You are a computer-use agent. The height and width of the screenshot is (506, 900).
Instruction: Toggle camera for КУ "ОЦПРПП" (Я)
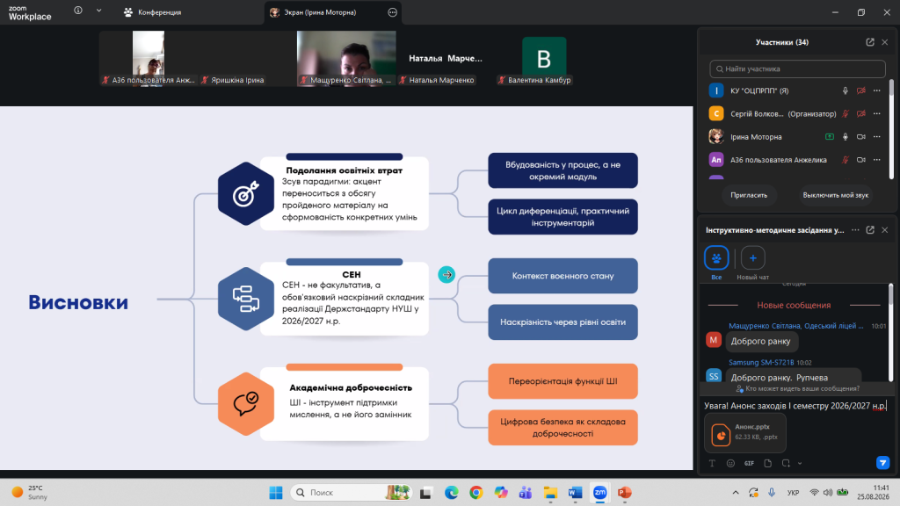[861, 90]
